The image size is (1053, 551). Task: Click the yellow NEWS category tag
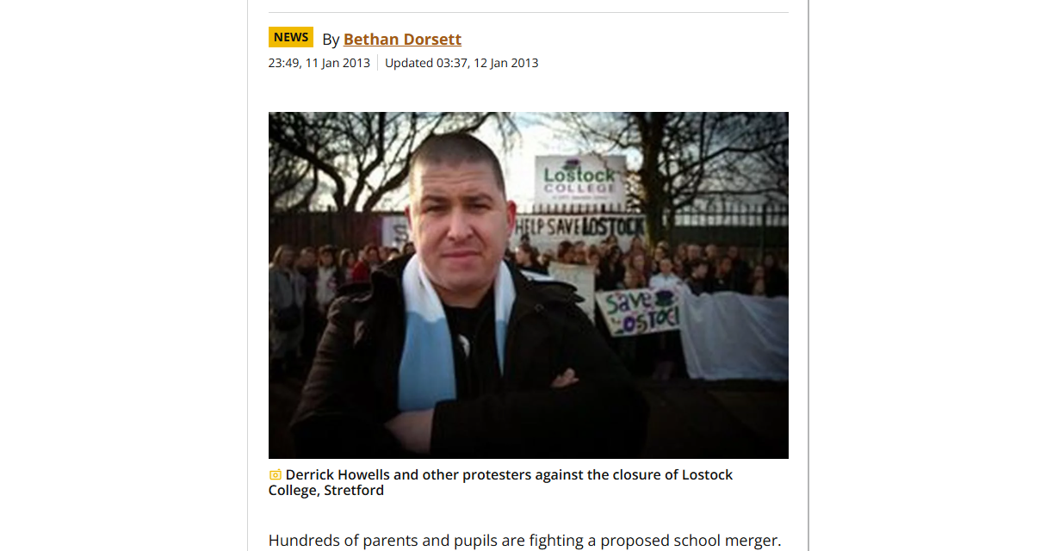pos(291,37)
